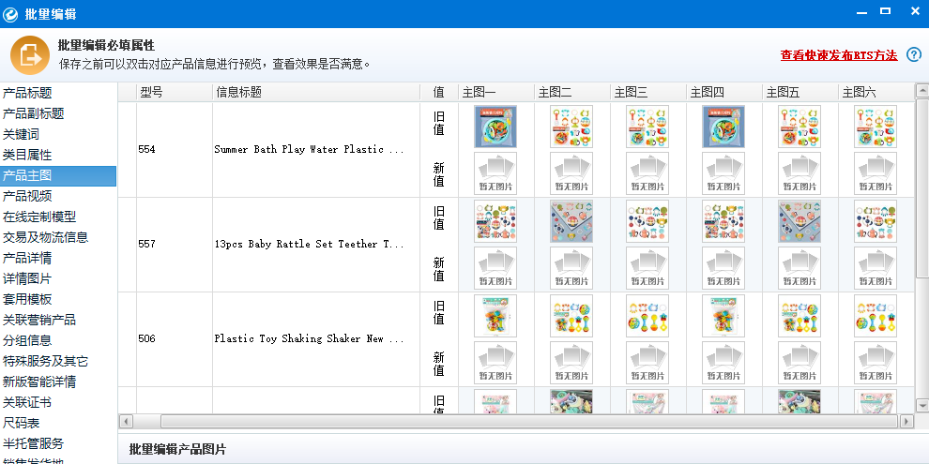
Task: Click row 557 主图二 old image thumbnail
Action: 571,221
